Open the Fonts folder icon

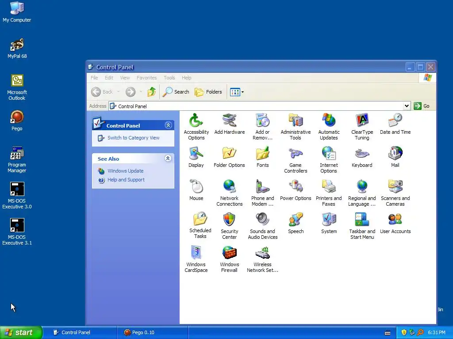click(262, 153)
